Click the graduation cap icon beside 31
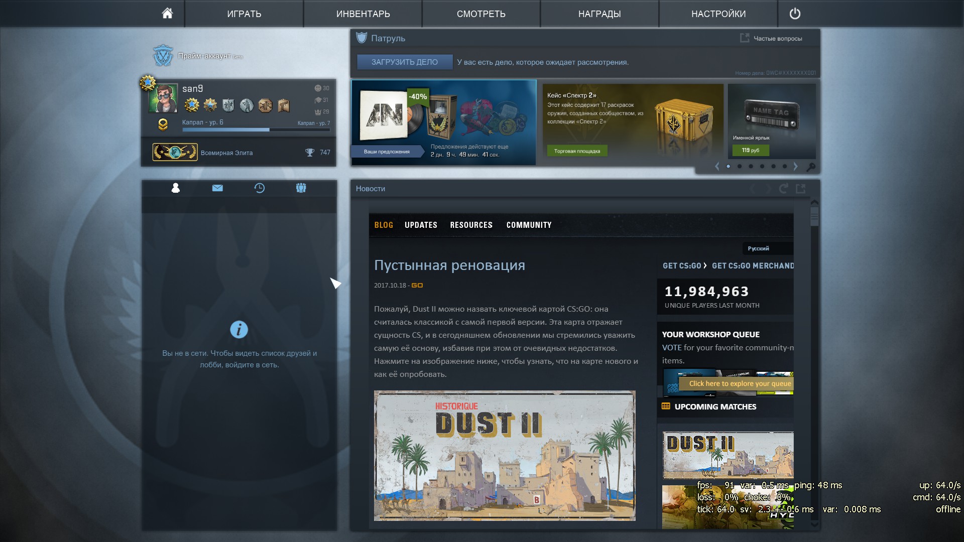 tap(318, 100)
